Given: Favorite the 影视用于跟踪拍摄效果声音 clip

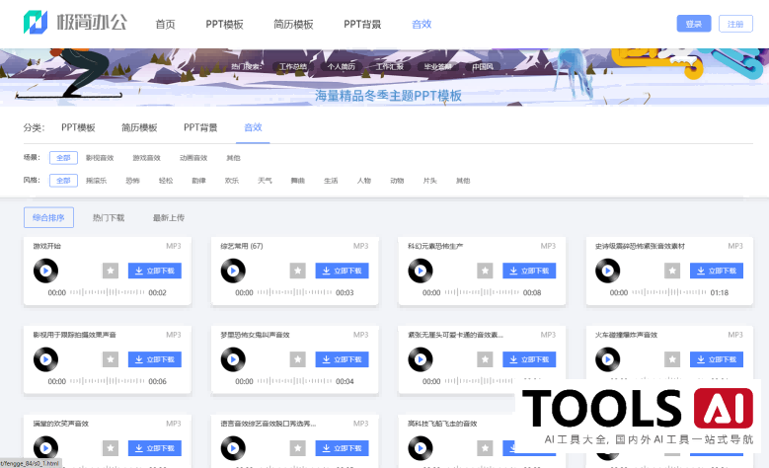Looking at the screenshot, I should pos(111,359).
